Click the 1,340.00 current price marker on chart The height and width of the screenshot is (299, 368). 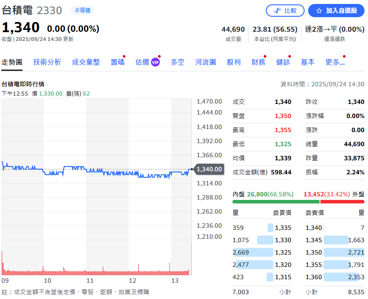209,169
